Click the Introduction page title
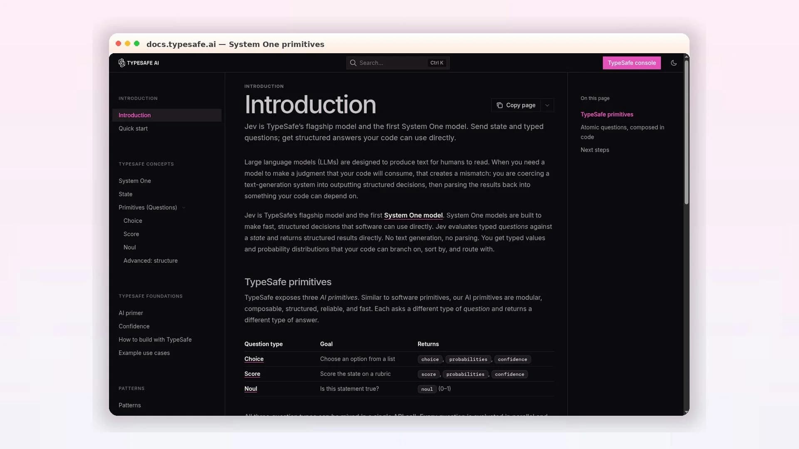The width and height of the screenshot is (799, 449). tap(310, 104)
